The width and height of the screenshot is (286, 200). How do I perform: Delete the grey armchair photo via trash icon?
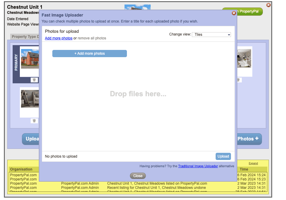click(34, 121)
